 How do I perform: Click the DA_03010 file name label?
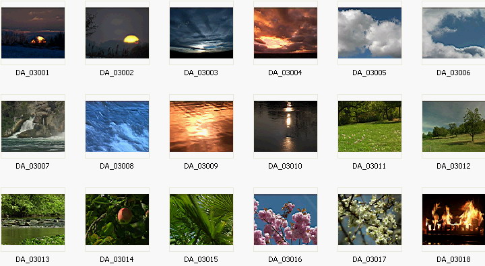[285, 166]
